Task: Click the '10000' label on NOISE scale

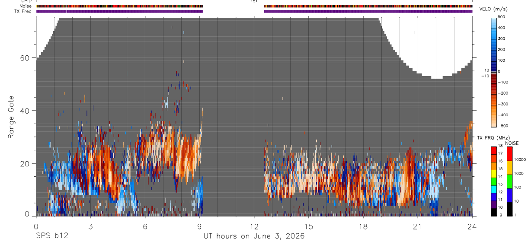Action: click(x=521, y=159)
